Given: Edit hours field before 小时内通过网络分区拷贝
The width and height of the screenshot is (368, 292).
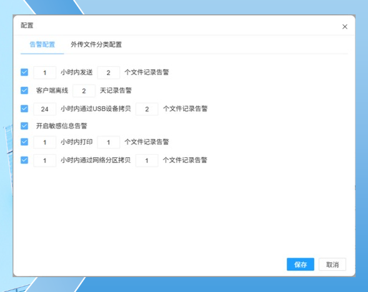Looking at the screenshot, I should pyautogui.click(x=44, y=160).
